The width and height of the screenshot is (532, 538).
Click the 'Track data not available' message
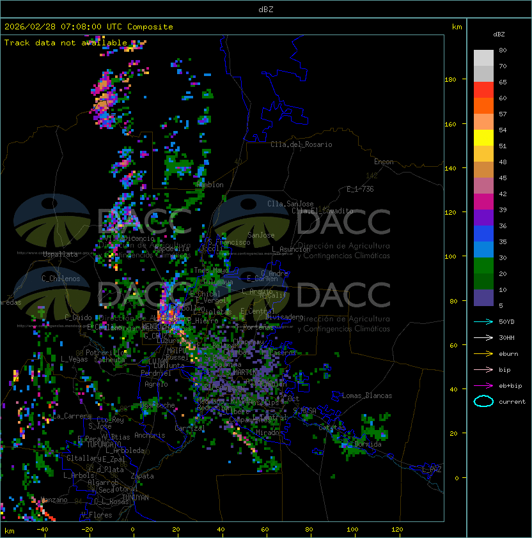click(x=66, y=43)
